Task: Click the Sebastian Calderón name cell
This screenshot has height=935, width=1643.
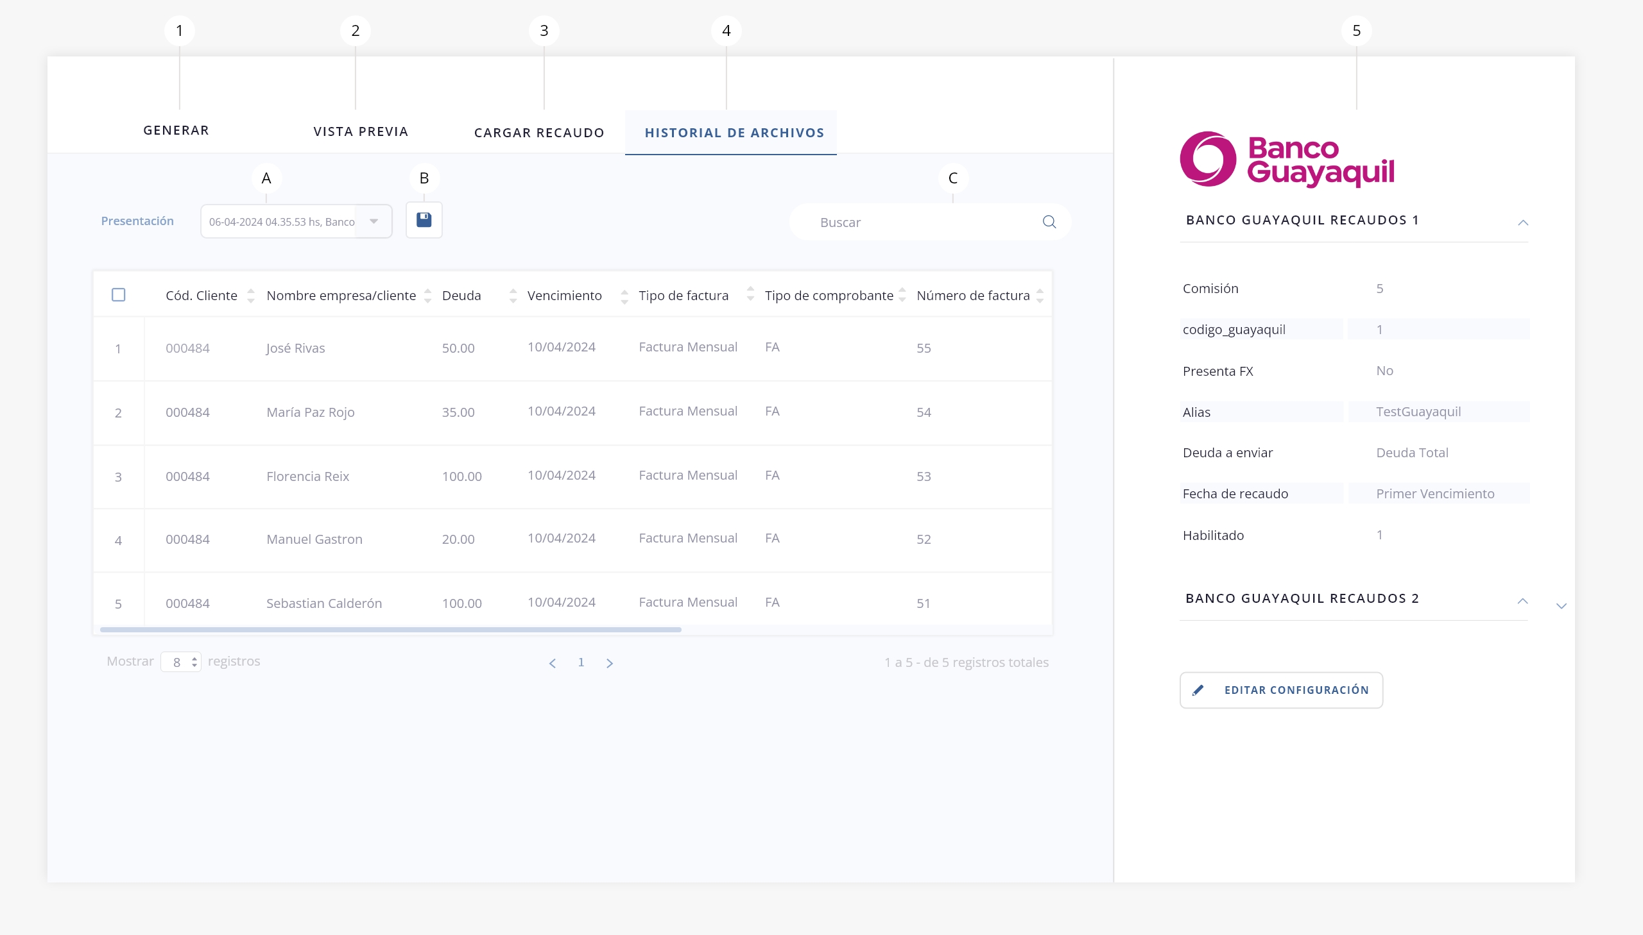Action: (x=324, y=603)
